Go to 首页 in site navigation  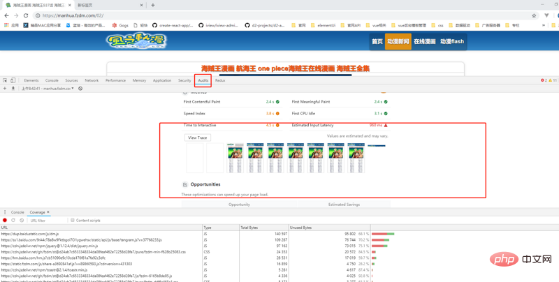[377, 42]
